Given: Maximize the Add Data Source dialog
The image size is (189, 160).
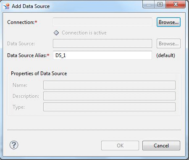Looking at the screenshot, I should (160, 5).
